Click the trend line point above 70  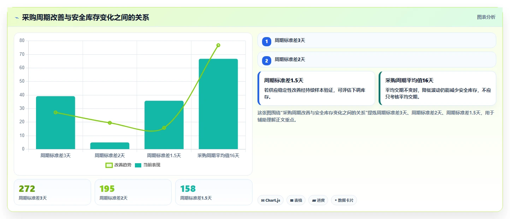pyautogui.click(x=218, y=45)
